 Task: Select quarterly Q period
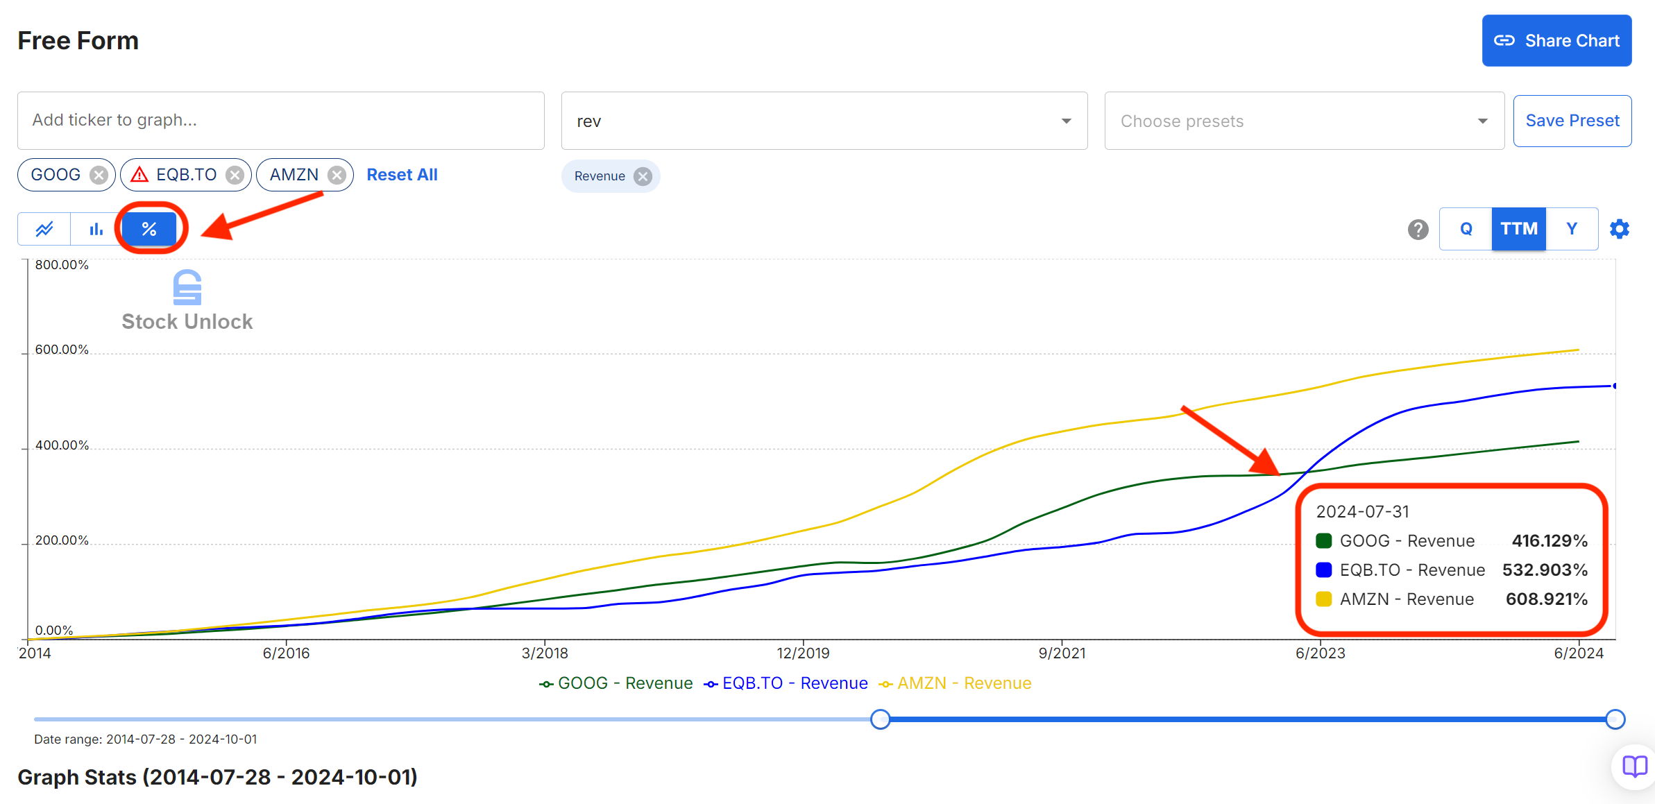[x=1466, y=229]
